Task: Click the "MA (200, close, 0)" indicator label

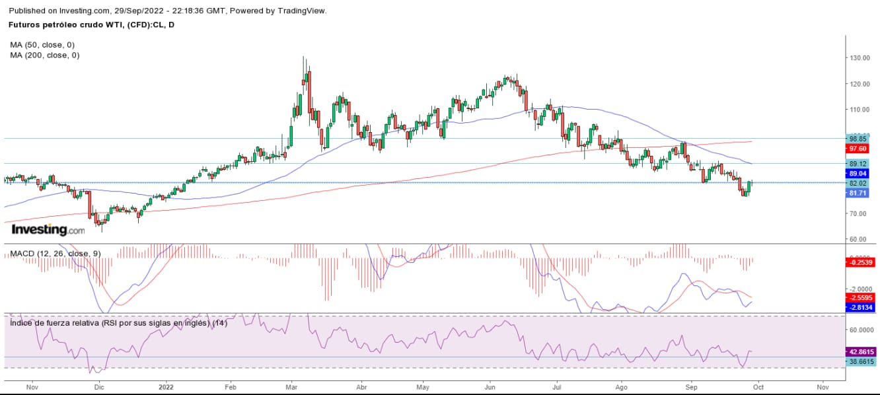Action: [45, 55]
